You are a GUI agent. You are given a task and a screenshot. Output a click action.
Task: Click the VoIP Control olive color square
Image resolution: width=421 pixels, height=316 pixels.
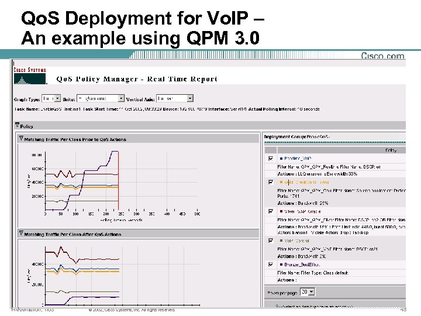pyautogui.click(x=281, y=241)
